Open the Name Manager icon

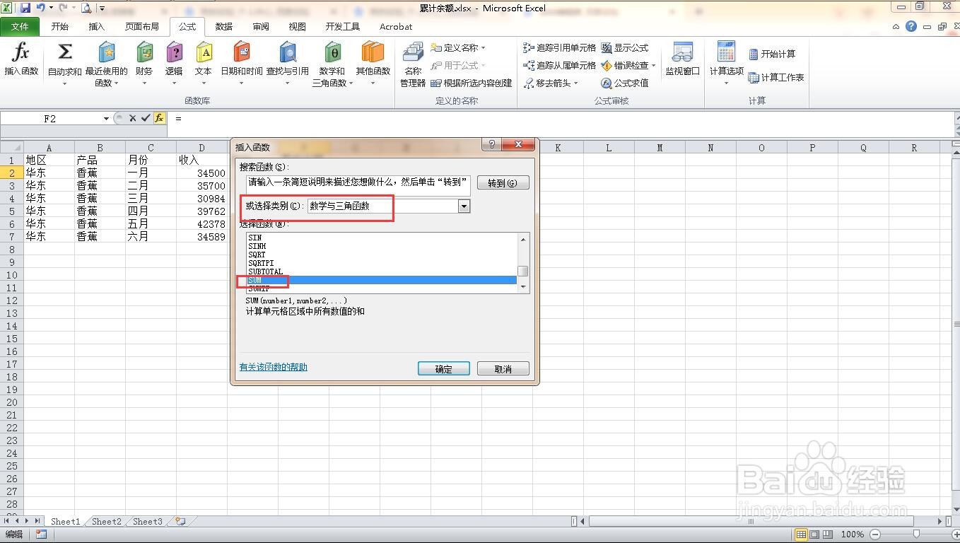[x=413, y=52]
